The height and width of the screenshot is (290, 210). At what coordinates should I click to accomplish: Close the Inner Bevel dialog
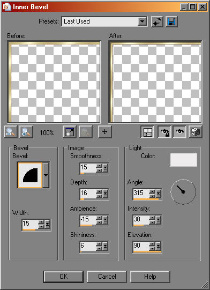(202, 7)
